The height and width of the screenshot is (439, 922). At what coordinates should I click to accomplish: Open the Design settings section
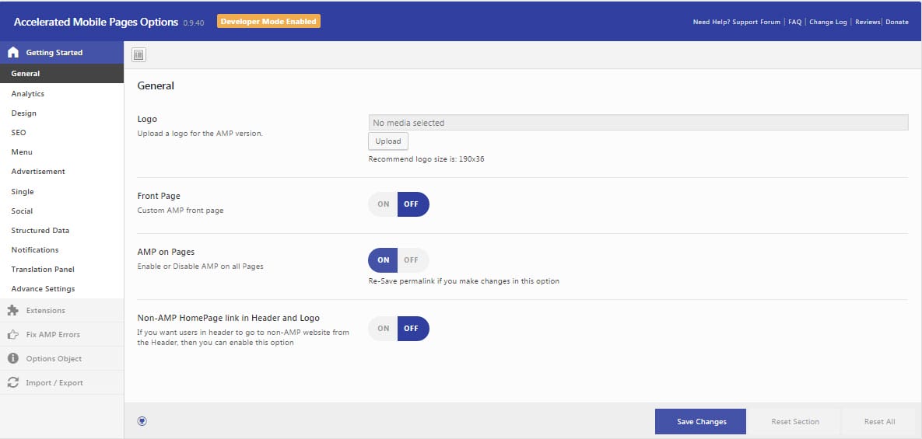click(x=24, y=113)
